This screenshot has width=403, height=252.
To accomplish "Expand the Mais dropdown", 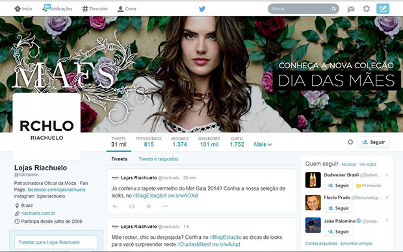I will pyautogui.click(x=263, y=144).
